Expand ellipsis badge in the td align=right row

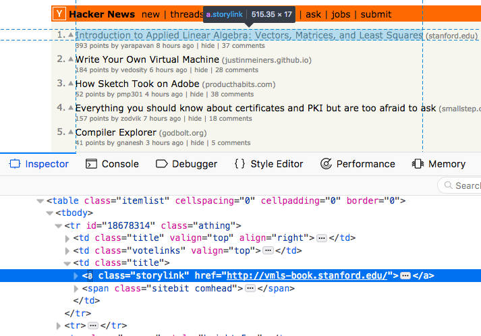click(x=322, y=238)
